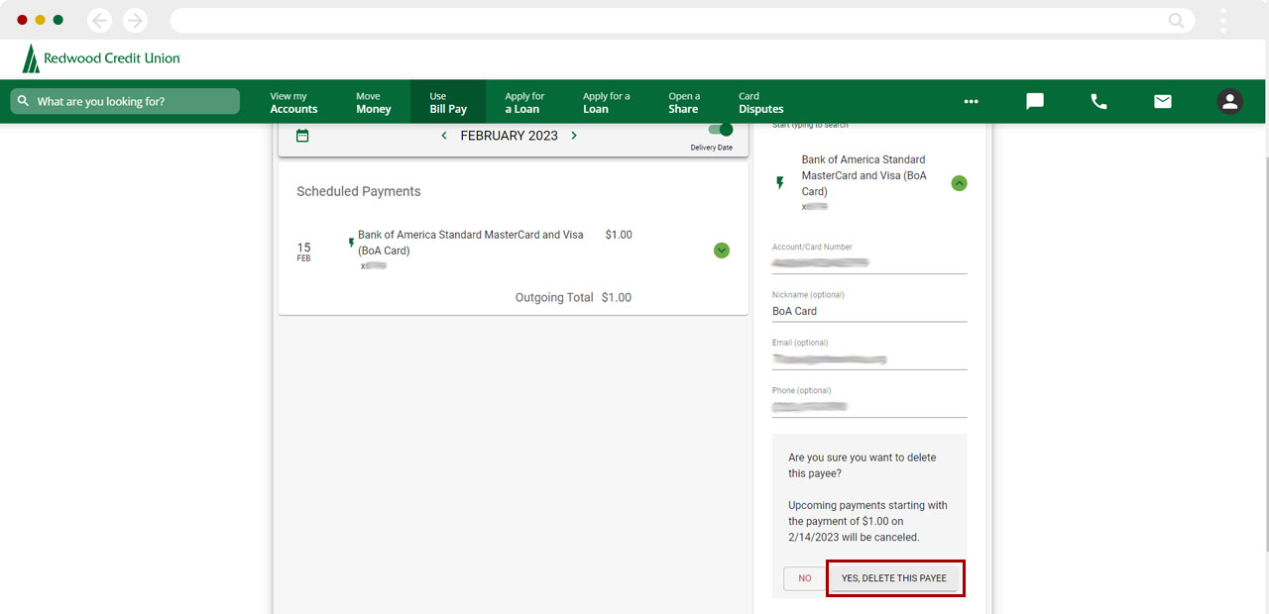Open the Move Money menu
Screen dimensions: 1269x614
point(374,102)
